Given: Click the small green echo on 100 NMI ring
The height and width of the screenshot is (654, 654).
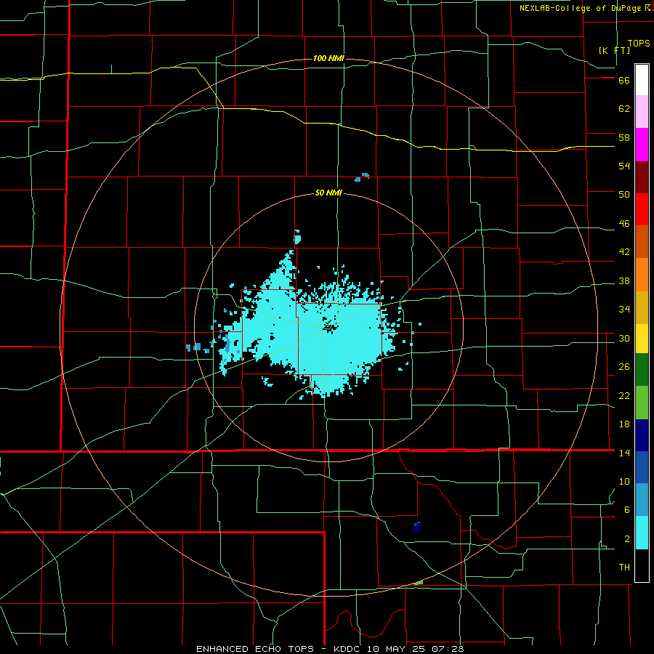Looking at the screenshot, I should (x=419, y=583).
